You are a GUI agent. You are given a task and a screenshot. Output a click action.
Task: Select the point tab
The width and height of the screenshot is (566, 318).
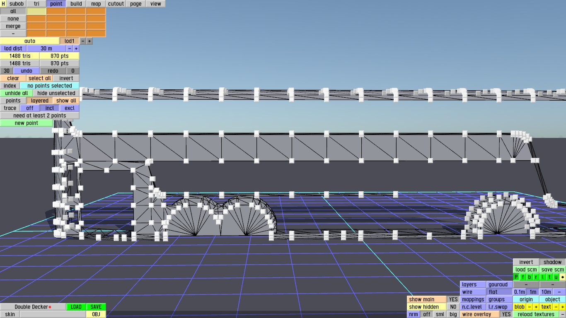[x=56, y=4]
